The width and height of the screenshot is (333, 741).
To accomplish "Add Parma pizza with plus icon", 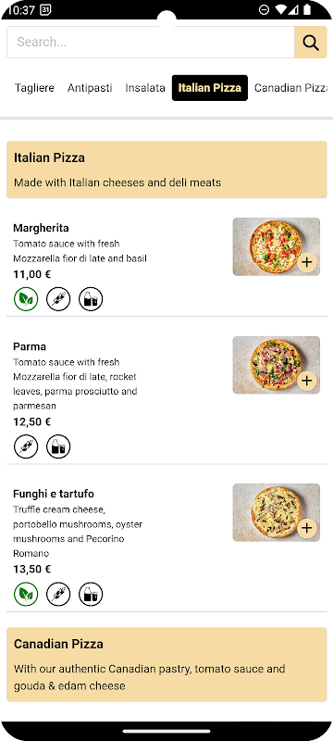I will coord(307,380).
